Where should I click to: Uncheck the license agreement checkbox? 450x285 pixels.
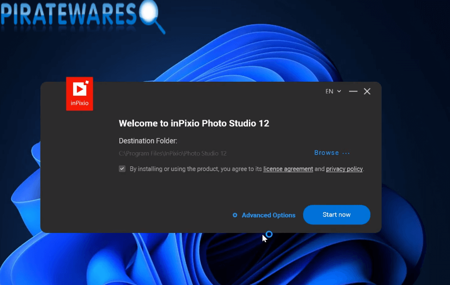tap(122, 168)
